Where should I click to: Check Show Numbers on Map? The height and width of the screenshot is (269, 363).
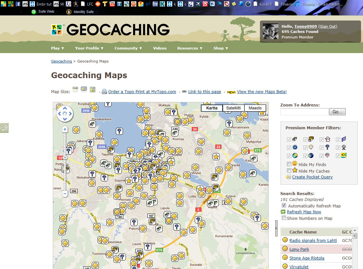click(284, 218)
